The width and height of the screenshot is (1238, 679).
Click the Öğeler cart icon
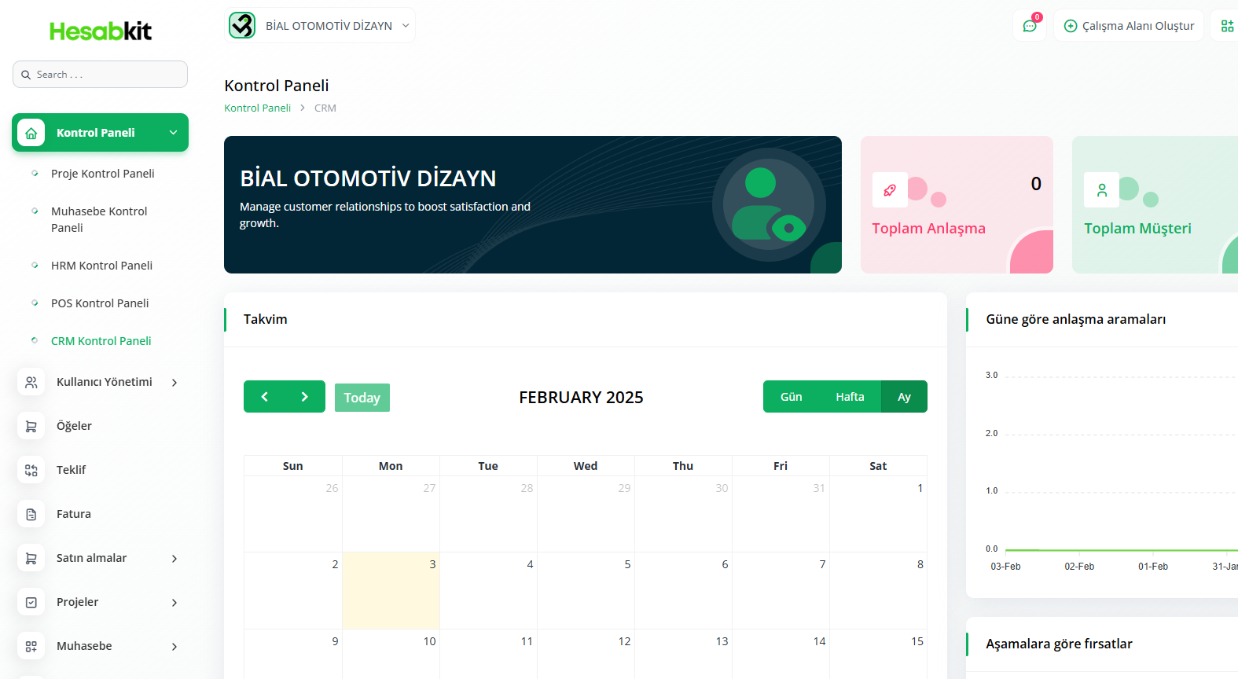tap(31, 426)
